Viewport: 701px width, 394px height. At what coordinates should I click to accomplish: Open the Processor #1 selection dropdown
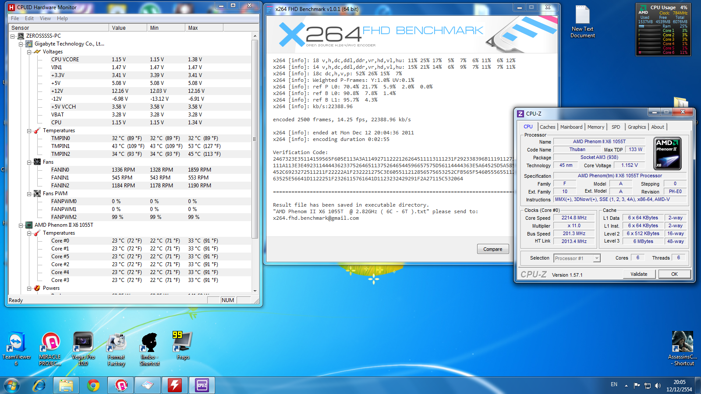point(577,258)
